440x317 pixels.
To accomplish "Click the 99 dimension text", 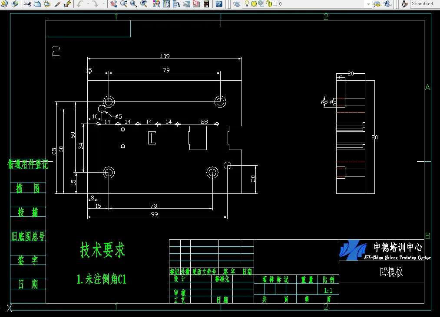I will [154, 214].
